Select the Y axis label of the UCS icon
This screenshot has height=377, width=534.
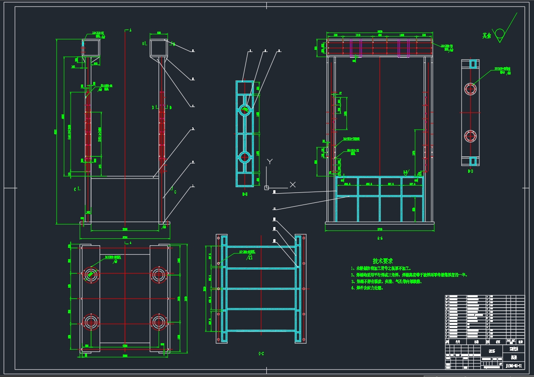click(x=269, y=162)
